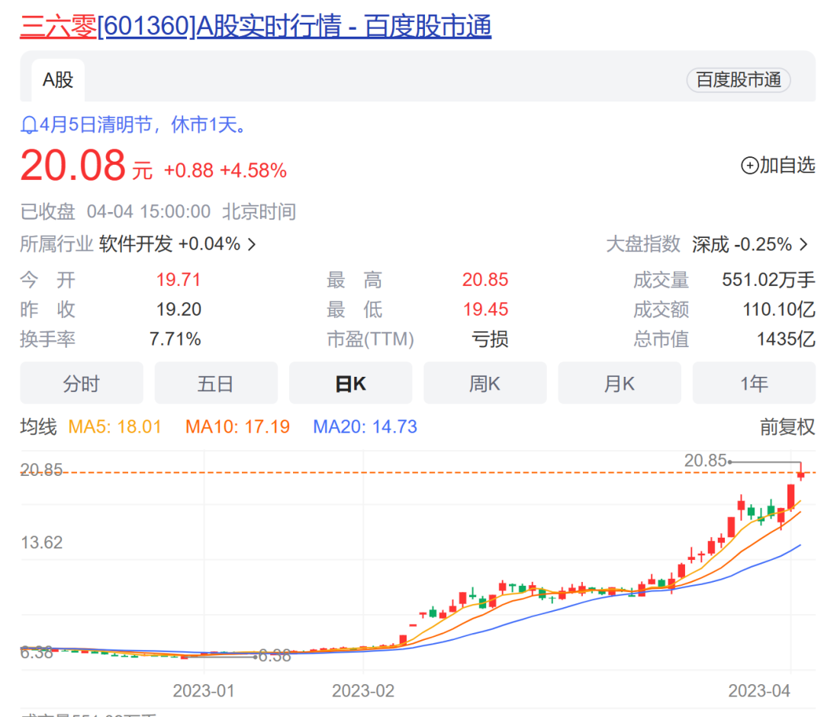Click the 昨收 value 19.20
Image resolution: width=824 pixels, height=717 pixels.
(179, 309)
